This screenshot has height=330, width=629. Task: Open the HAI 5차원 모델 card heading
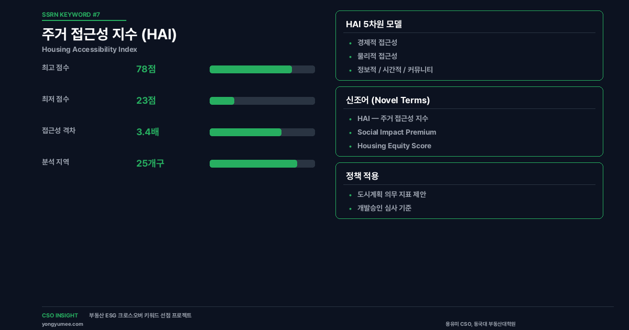(374, 24)
